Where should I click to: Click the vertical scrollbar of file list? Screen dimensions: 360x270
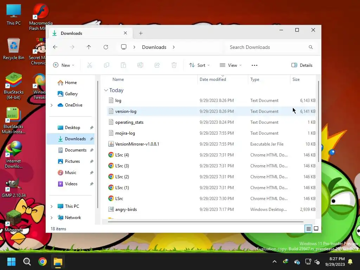(318, 121)
